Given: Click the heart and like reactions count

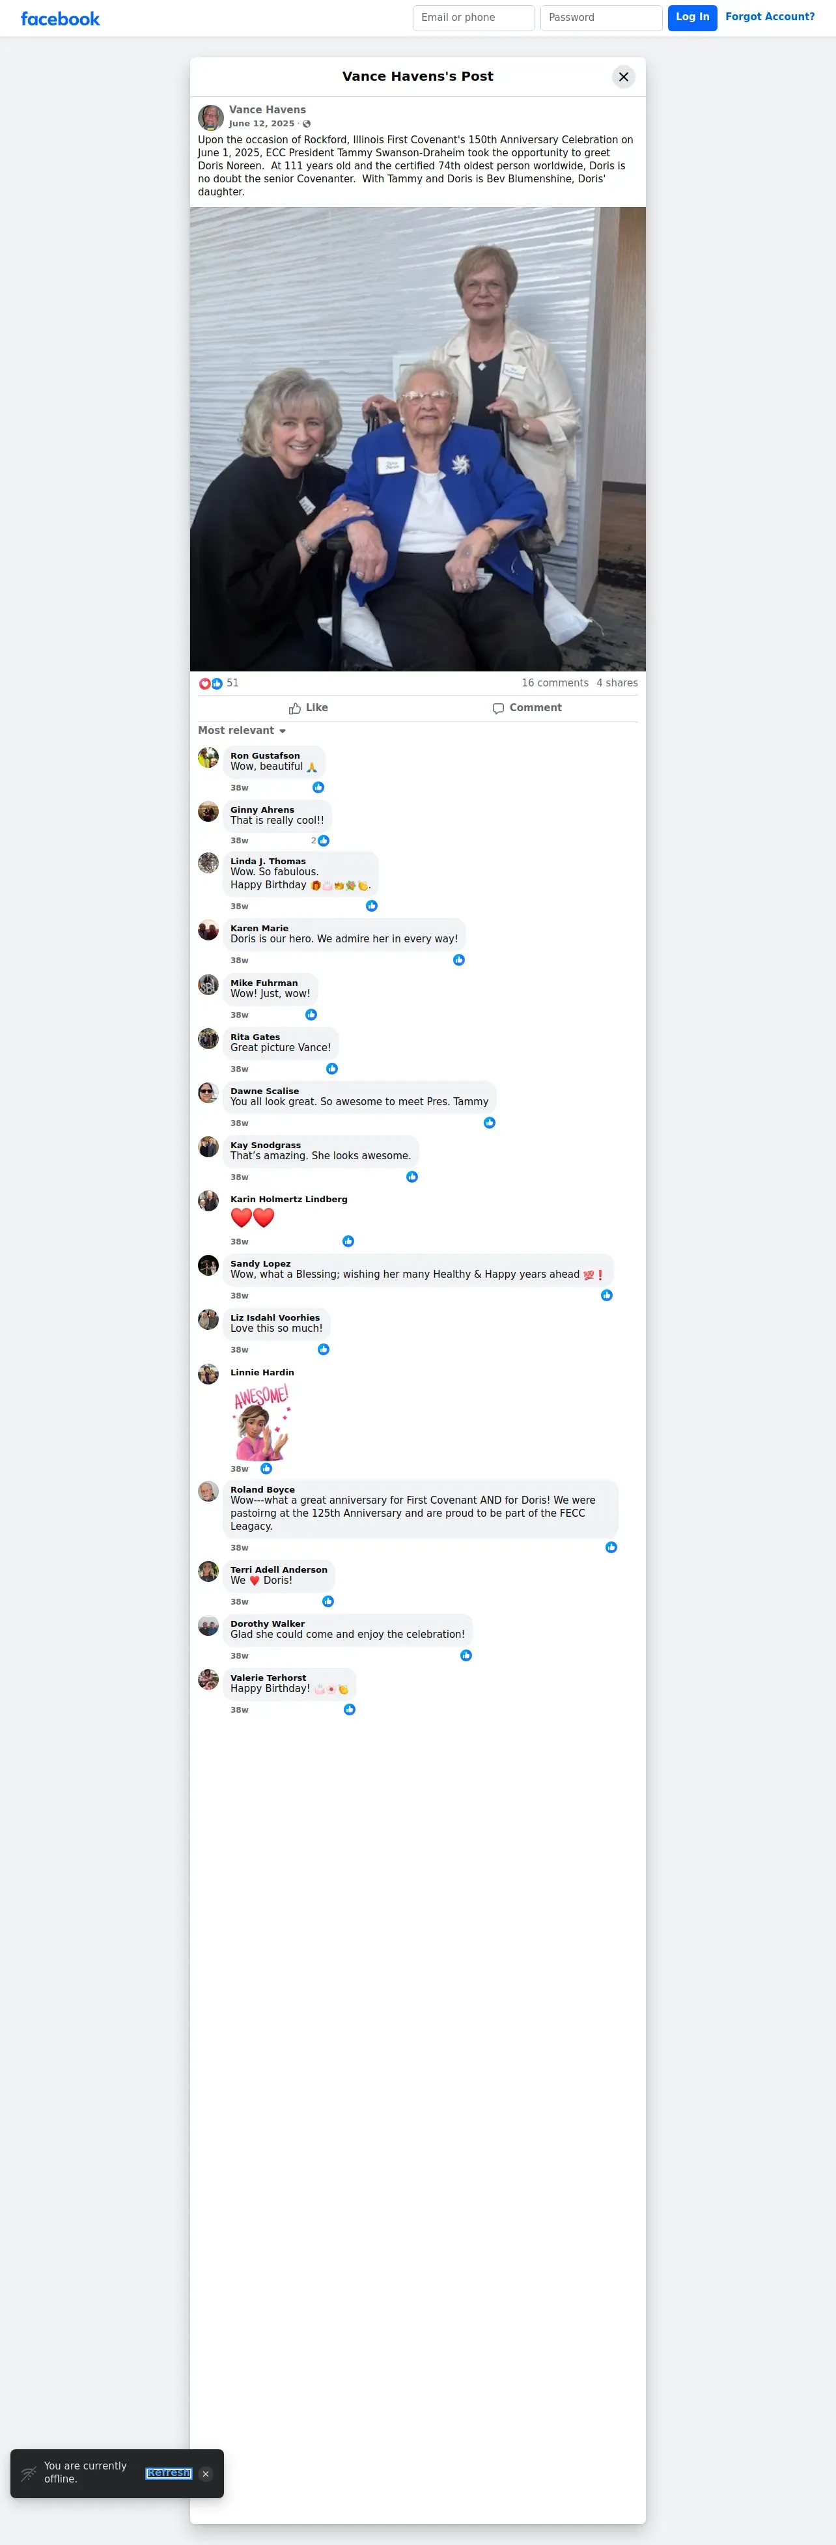Looking at the screenshot, I should coord(218,684).
